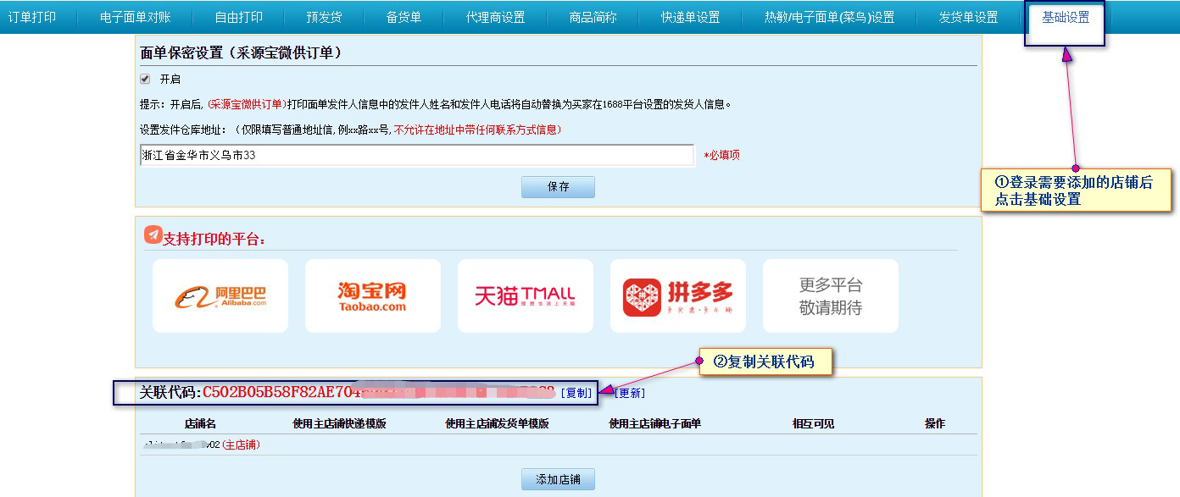Select the 基础设置 tab
This screenshot has height=497, width=1180.
point(1065,17)
